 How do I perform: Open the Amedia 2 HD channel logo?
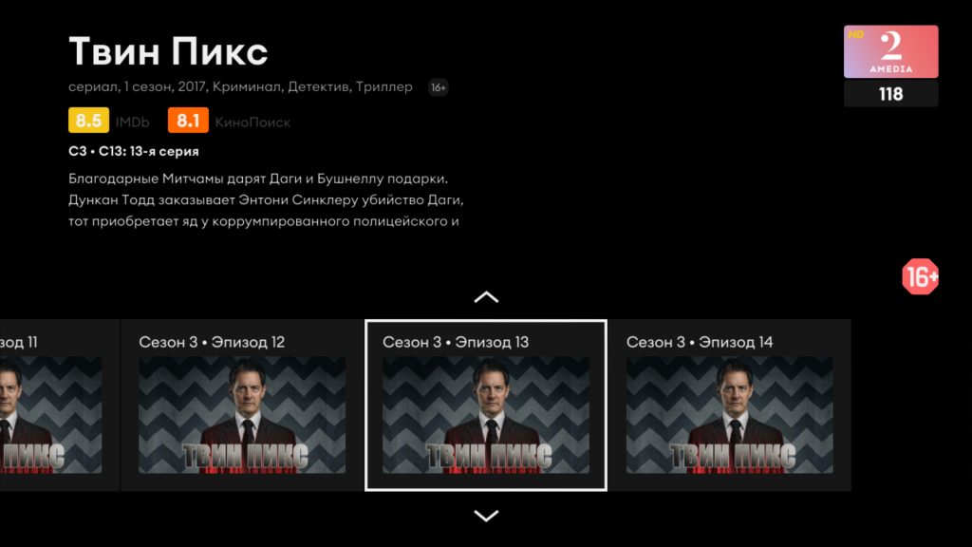click(890, 51)
